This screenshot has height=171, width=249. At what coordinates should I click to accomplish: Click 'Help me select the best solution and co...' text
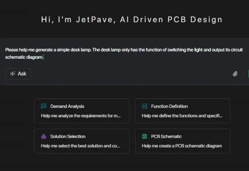tap(81, 146)
